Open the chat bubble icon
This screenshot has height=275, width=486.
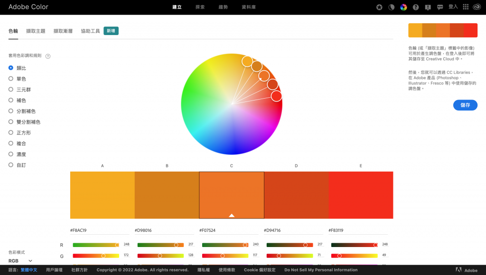440,8
